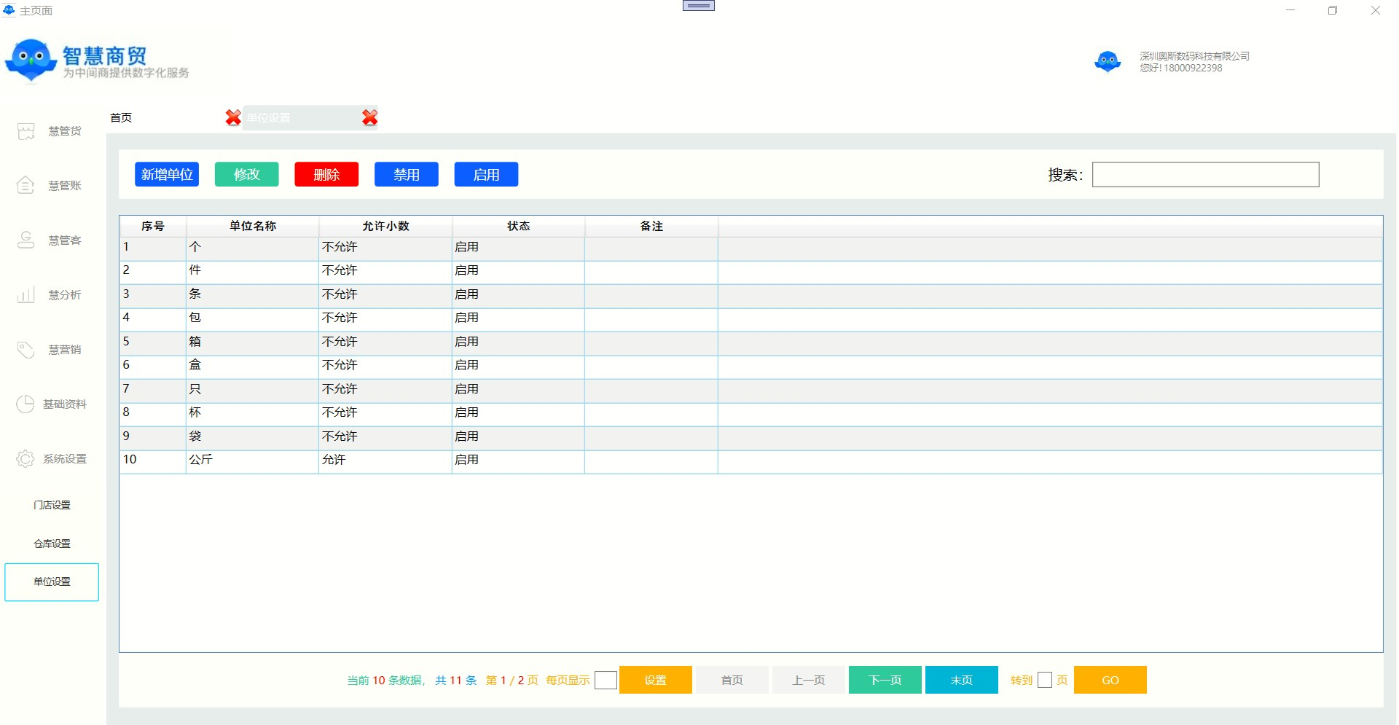Click the red 删除 button

(326, 174)
